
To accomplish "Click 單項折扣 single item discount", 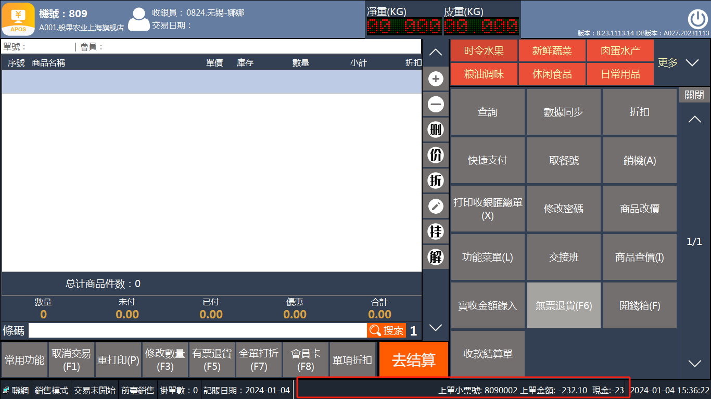I will [352, 360].
